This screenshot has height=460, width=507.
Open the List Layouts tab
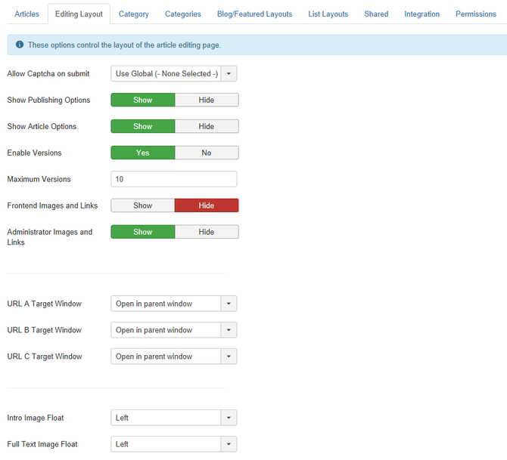pyautogui.click(x=328, y=14)
